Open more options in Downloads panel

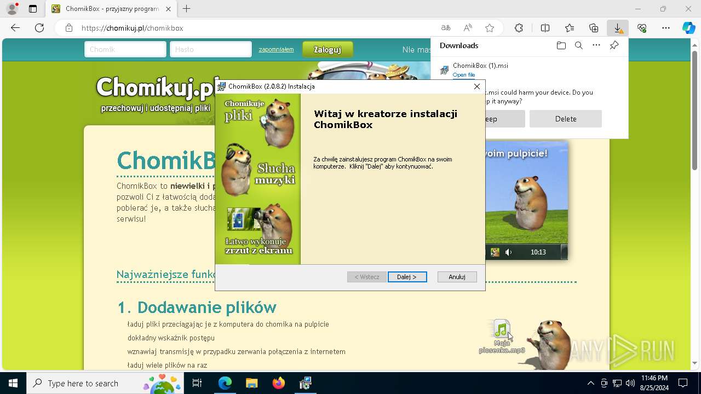click(596, 45)
